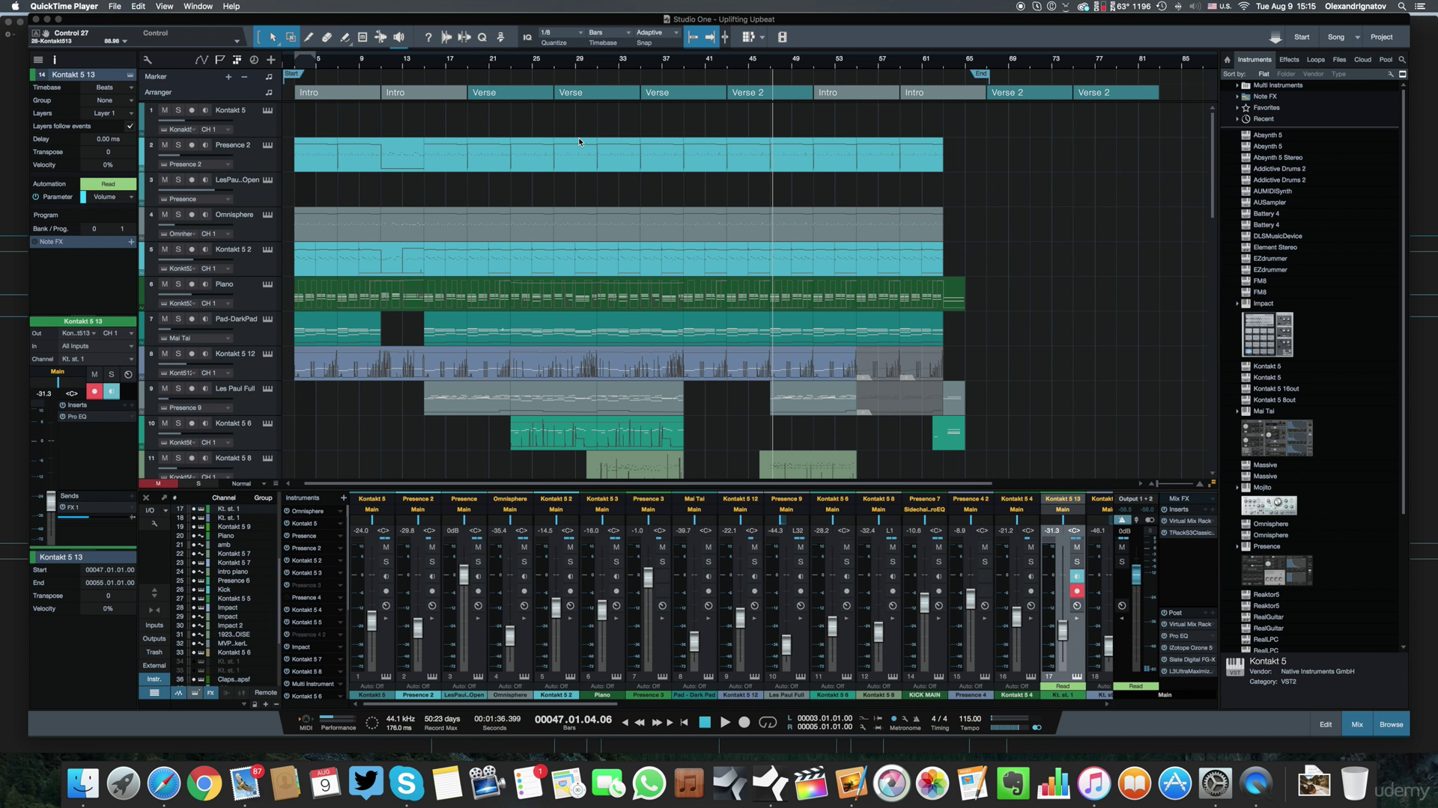Click the Mix button
The width and height of the screenshot is (1438, 808).
click(x=1357, y=724)
